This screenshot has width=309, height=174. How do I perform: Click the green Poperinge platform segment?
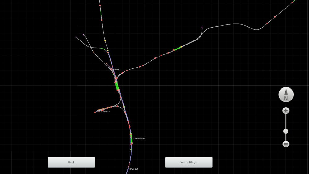(131, 140)
